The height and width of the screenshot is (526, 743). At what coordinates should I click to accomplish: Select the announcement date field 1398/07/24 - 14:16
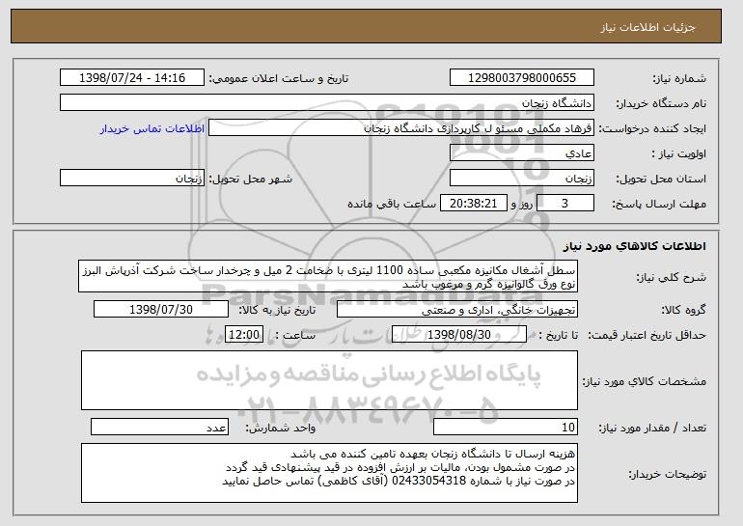[x=132, y=78]
